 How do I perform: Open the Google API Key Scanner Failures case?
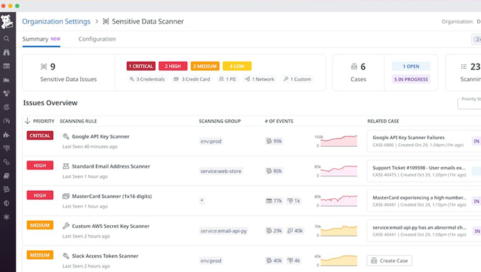[409, 137]
